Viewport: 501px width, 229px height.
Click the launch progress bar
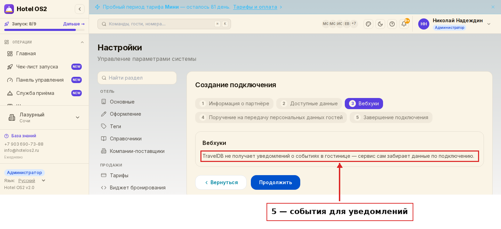(44, 30)
